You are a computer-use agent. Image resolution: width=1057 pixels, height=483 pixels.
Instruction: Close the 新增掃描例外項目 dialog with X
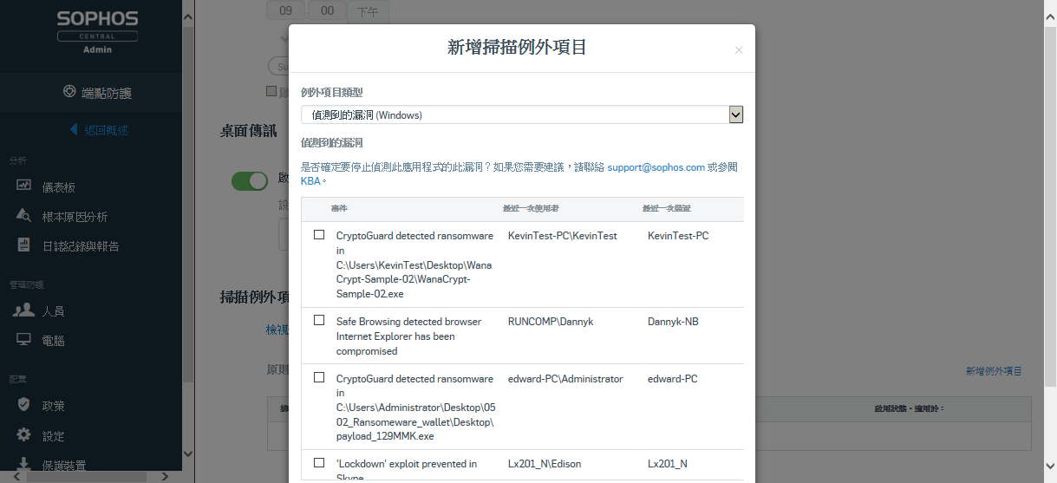[739, 50]
